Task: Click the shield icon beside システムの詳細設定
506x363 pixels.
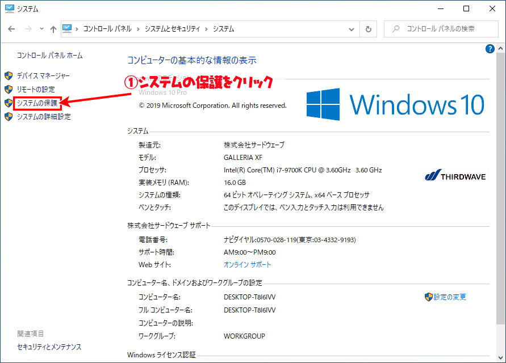Action: click(x=9, y=116)
